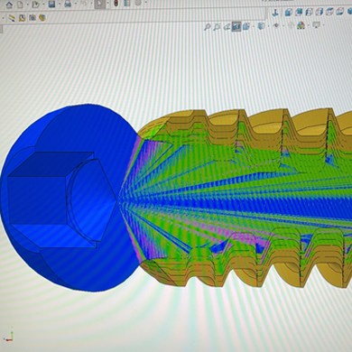The image size is (352, 352).
Task: Return to the previous view
Action: click(x=227, y=27)
